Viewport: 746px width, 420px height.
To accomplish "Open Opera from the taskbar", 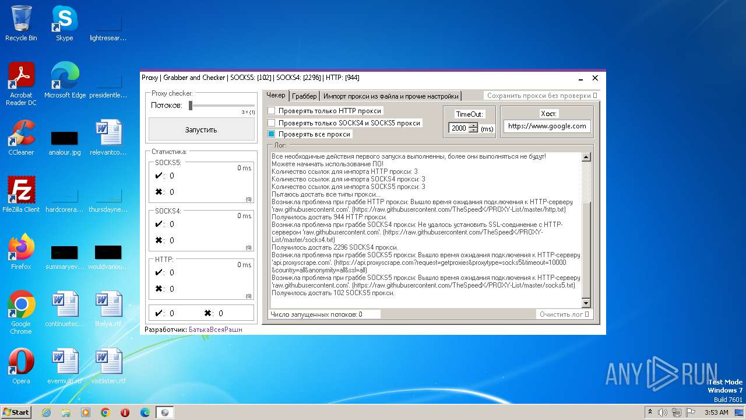I will click(125, 412).
